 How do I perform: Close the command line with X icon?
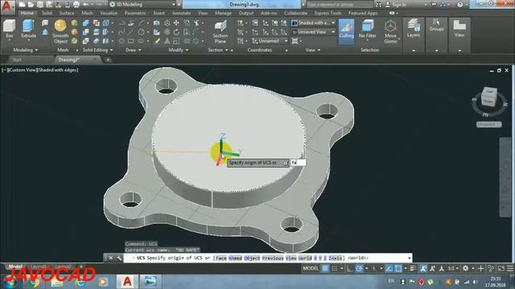(x=111, y=258)
